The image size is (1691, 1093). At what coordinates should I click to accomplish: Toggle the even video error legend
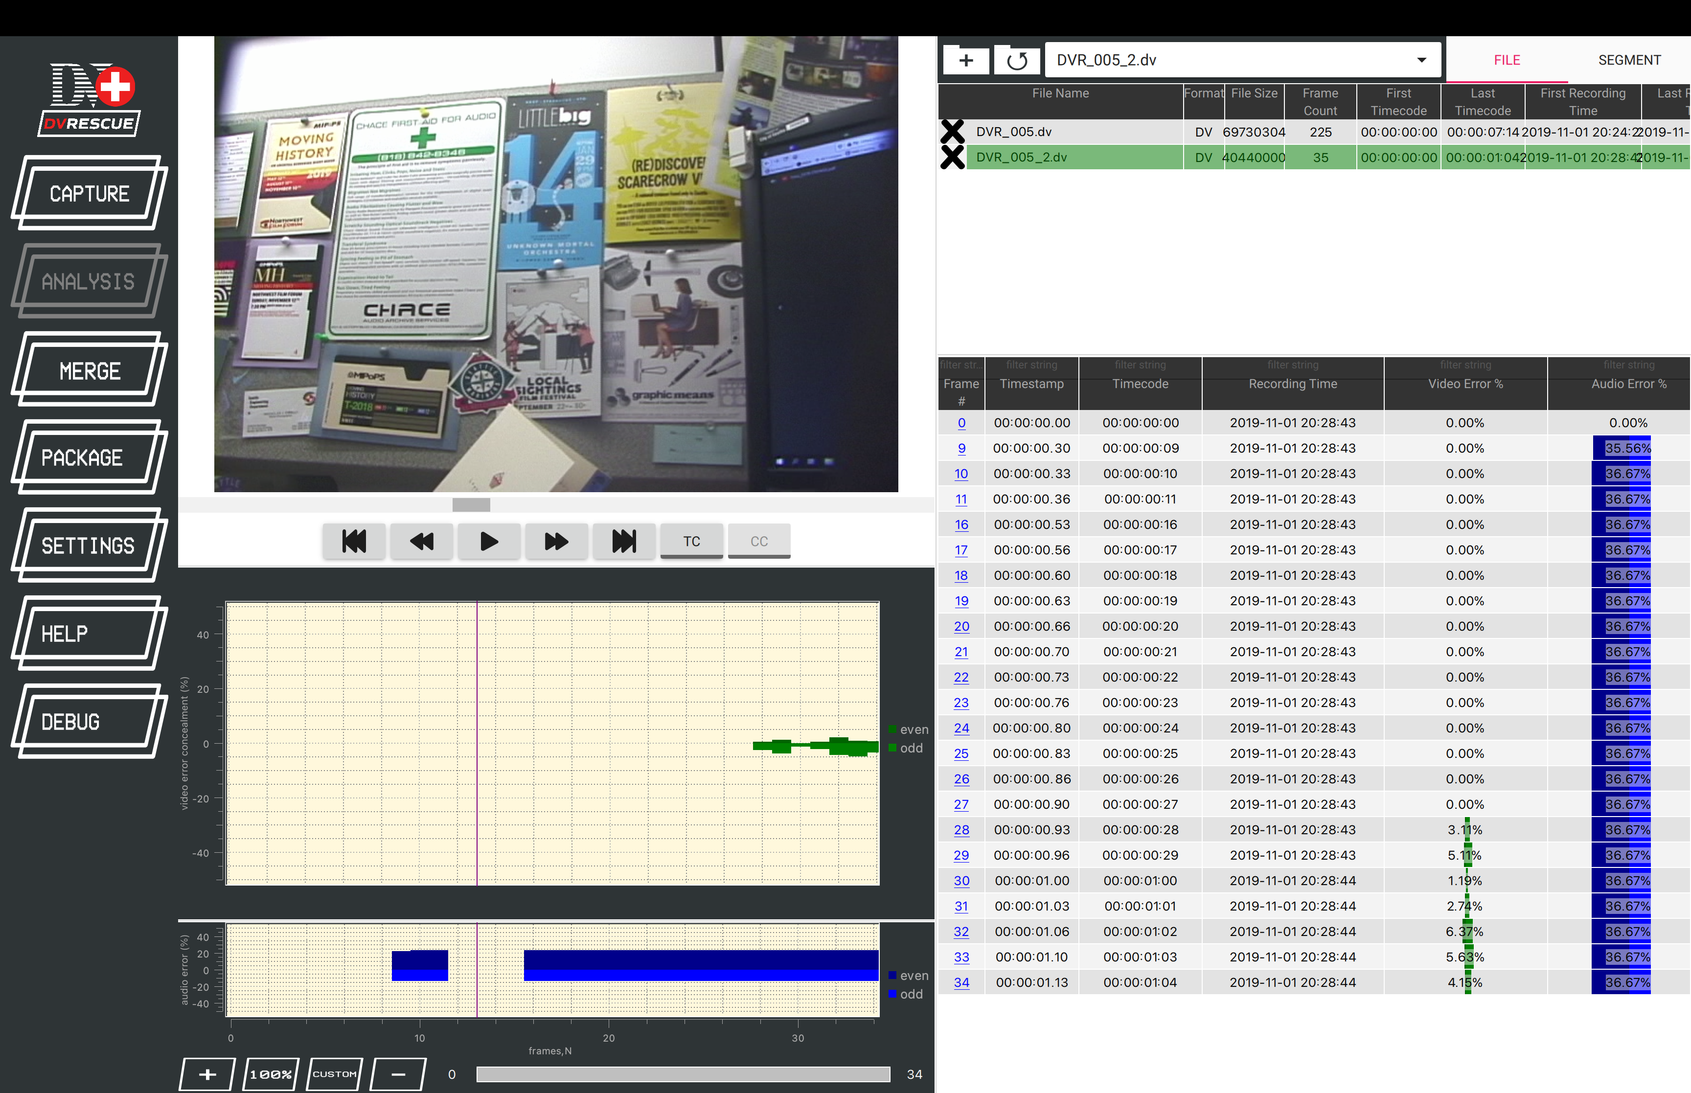pos(908,729)
